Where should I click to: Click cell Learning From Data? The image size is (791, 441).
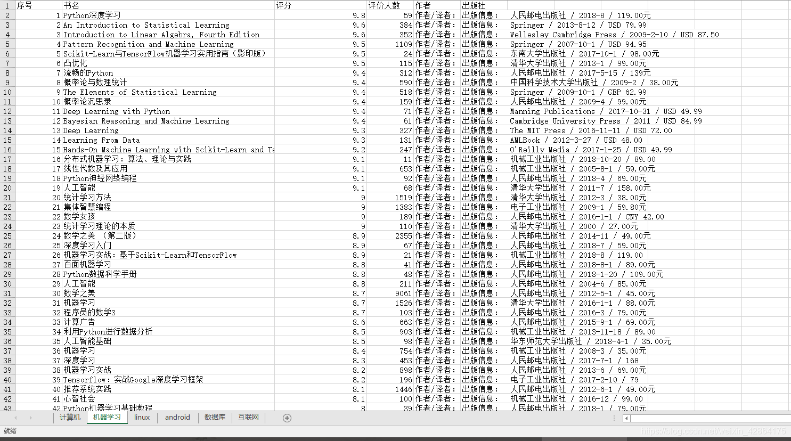[x=168, y=140]
